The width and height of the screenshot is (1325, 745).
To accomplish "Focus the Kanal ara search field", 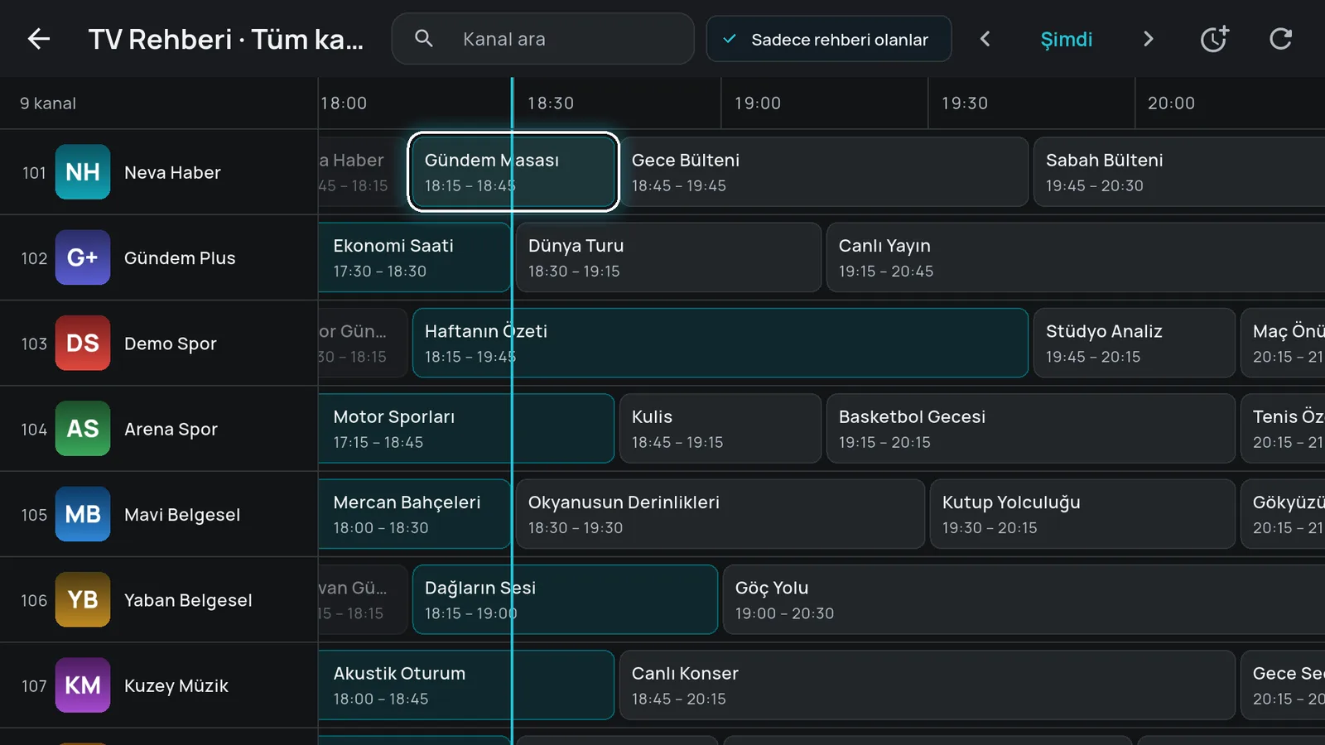I will click(x=542, y=39).
